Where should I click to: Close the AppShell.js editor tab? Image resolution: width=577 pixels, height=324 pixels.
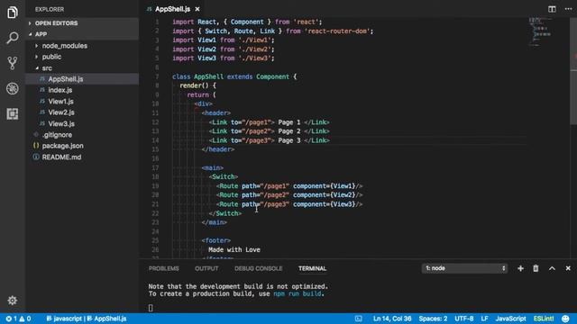(x=197, y=9)
